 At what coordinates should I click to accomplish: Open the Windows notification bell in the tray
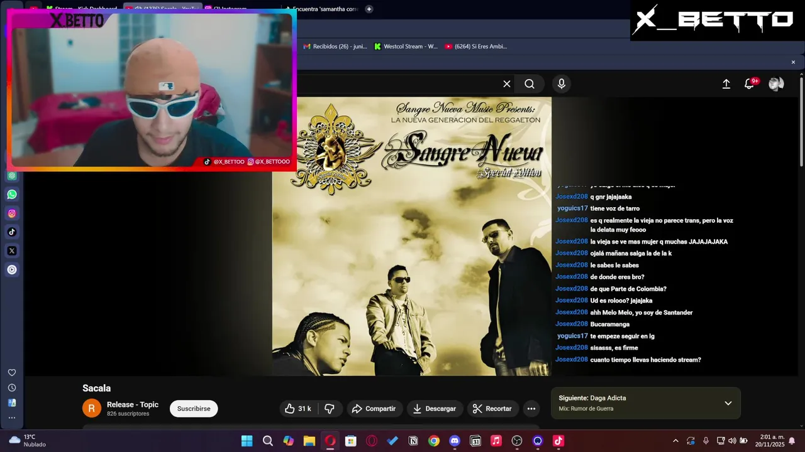[x=792, y=441]
